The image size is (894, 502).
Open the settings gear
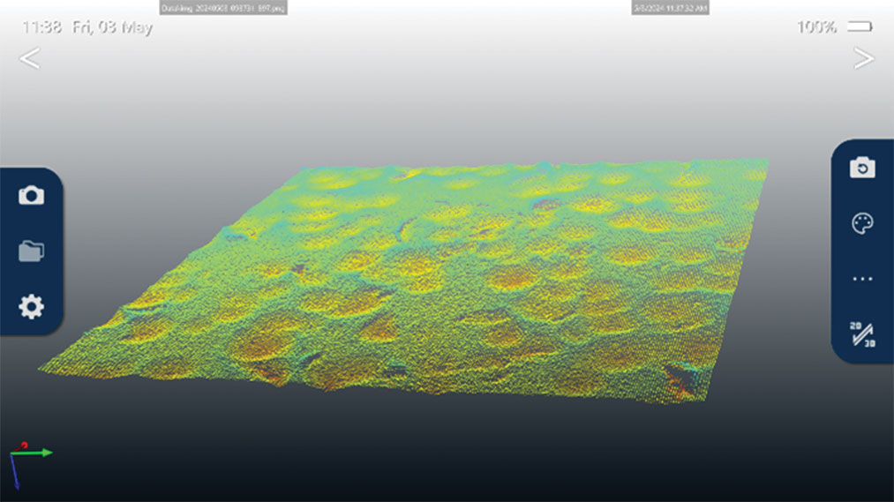pos(31,307)
